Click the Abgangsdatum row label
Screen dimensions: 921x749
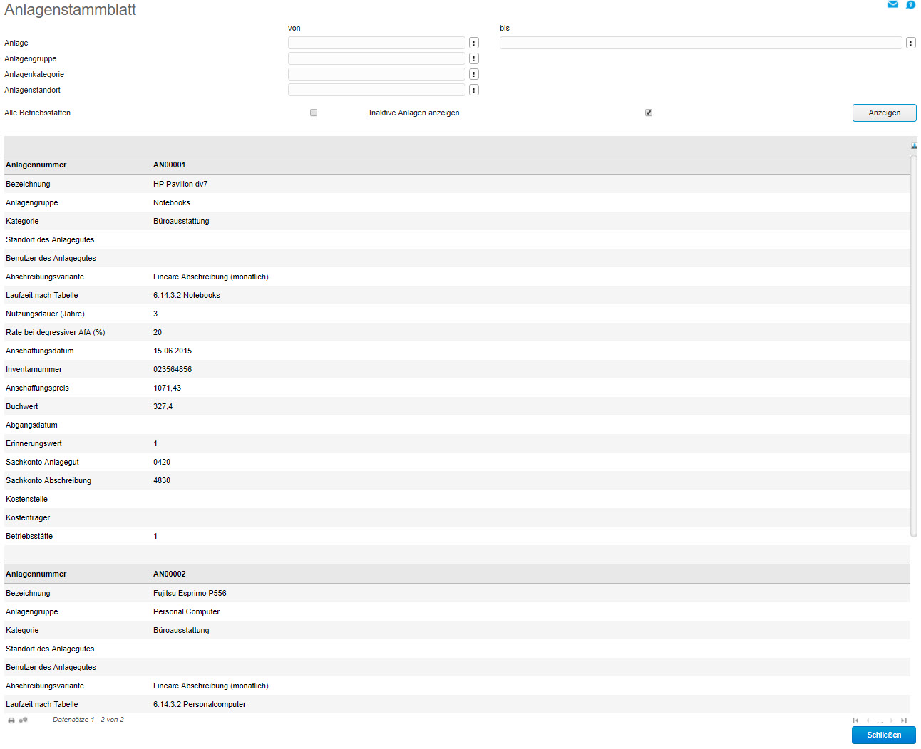coord(31,425)
